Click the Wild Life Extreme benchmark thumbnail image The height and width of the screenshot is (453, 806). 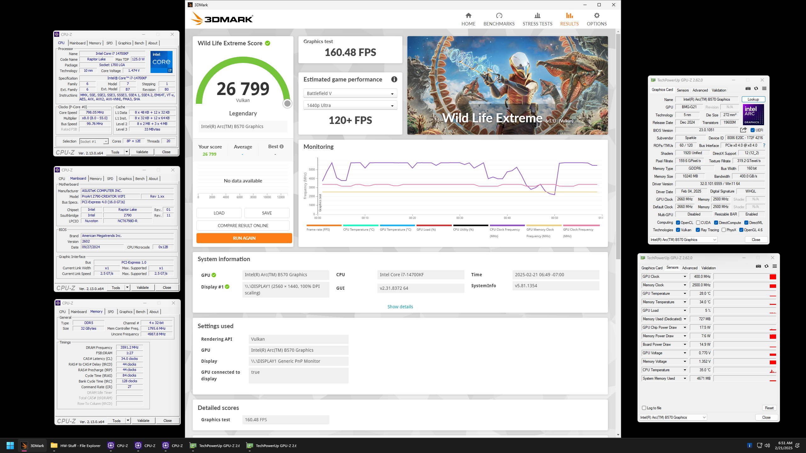[x=508, y=85]
